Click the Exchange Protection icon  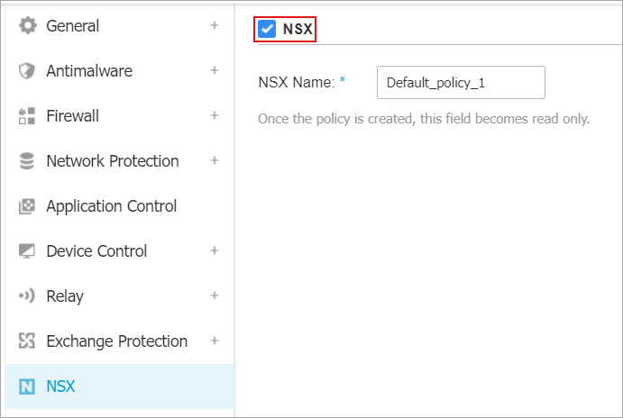27,341
